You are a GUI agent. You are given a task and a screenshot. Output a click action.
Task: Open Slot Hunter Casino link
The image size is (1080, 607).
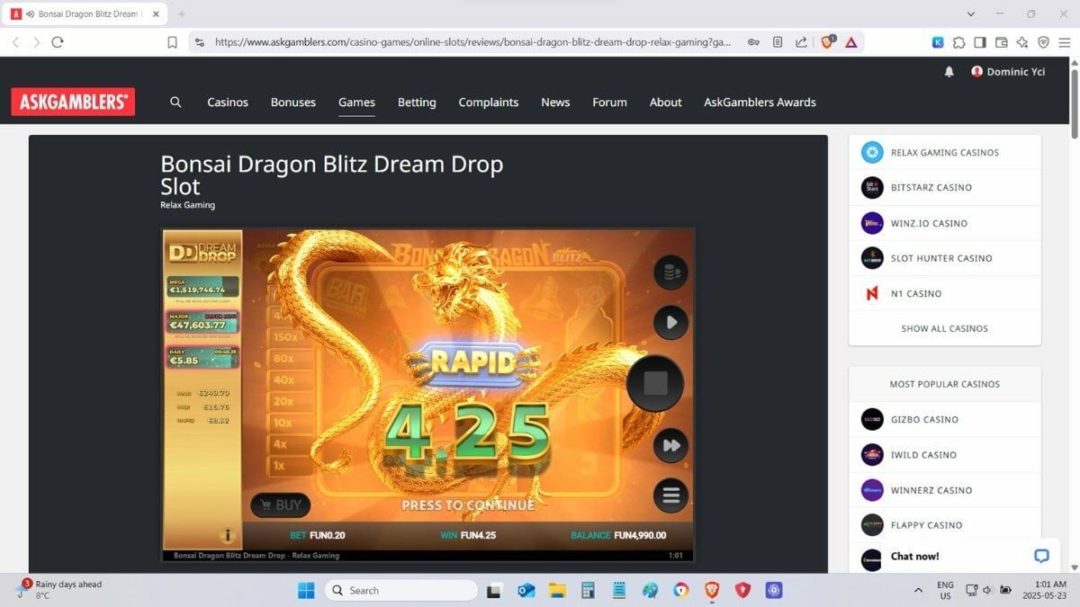click(945, 258)
